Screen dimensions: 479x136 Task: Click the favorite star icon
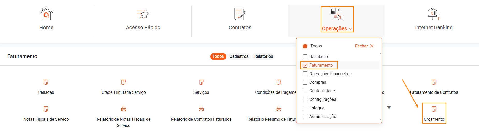click(x=389, y=107)
